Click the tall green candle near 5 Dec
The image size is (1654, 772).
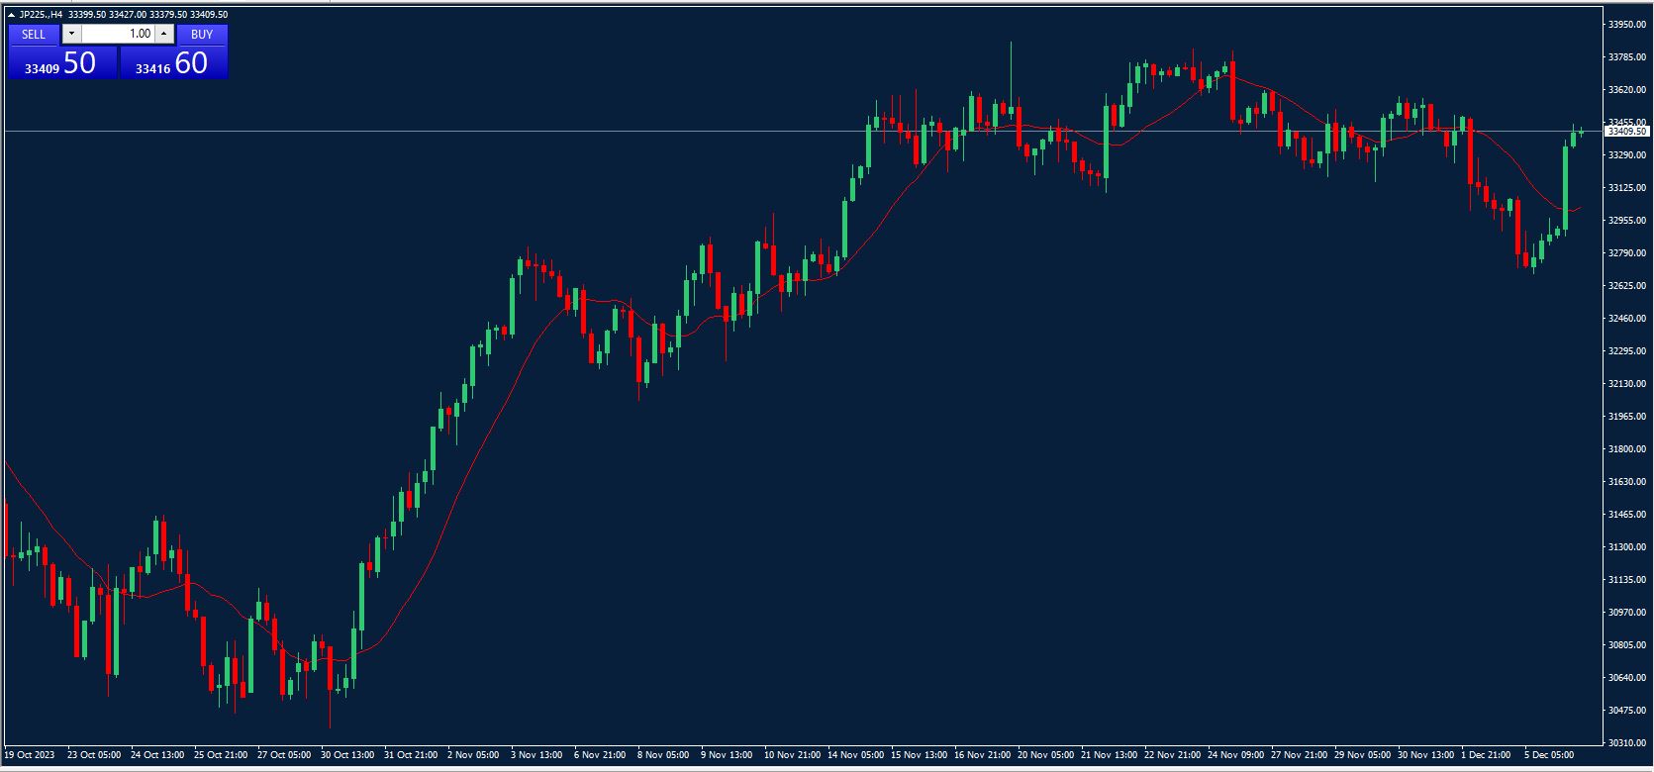click(x=1566, y=186)
